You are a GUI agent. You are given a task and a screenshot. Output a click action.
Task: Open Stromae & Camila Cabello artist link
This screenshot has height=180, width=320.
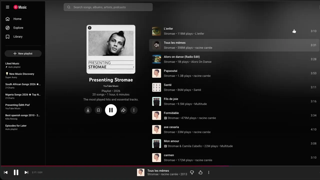click(x=184, y=146)
